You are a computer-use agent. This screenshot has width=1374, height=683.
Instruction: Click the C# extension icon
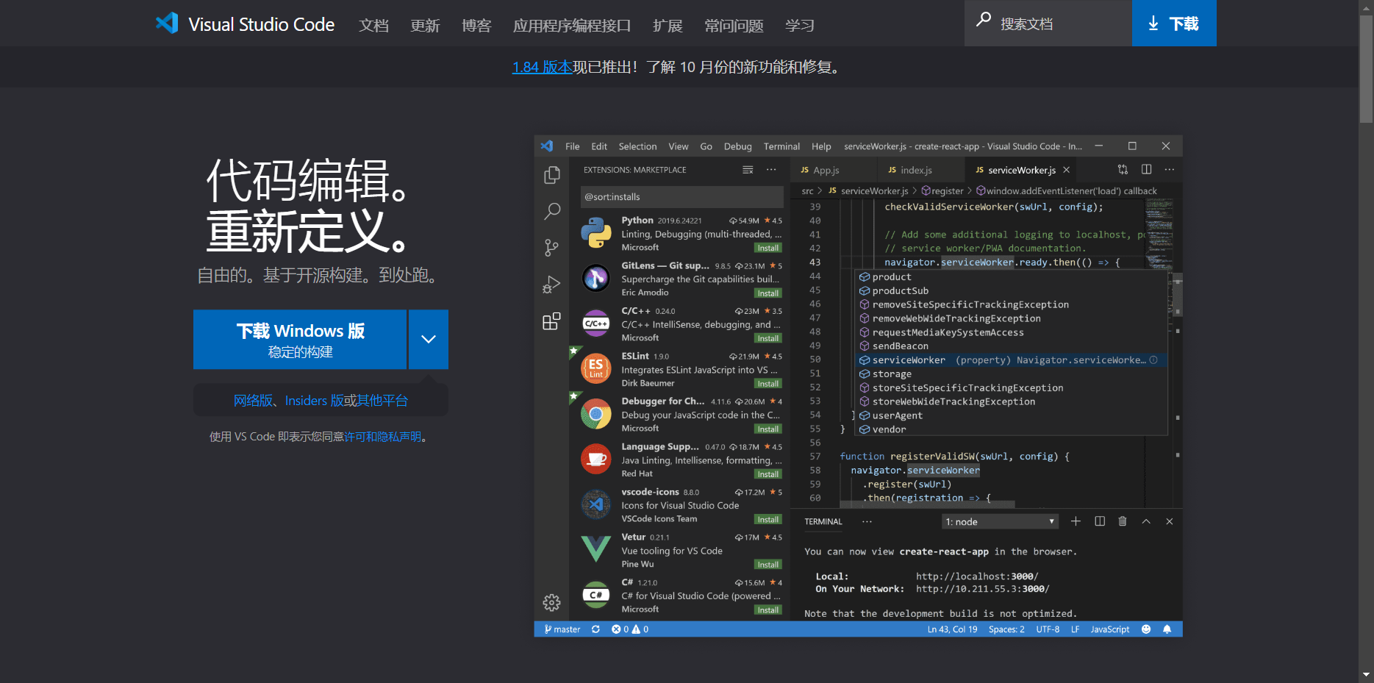[x=596, y=595]
